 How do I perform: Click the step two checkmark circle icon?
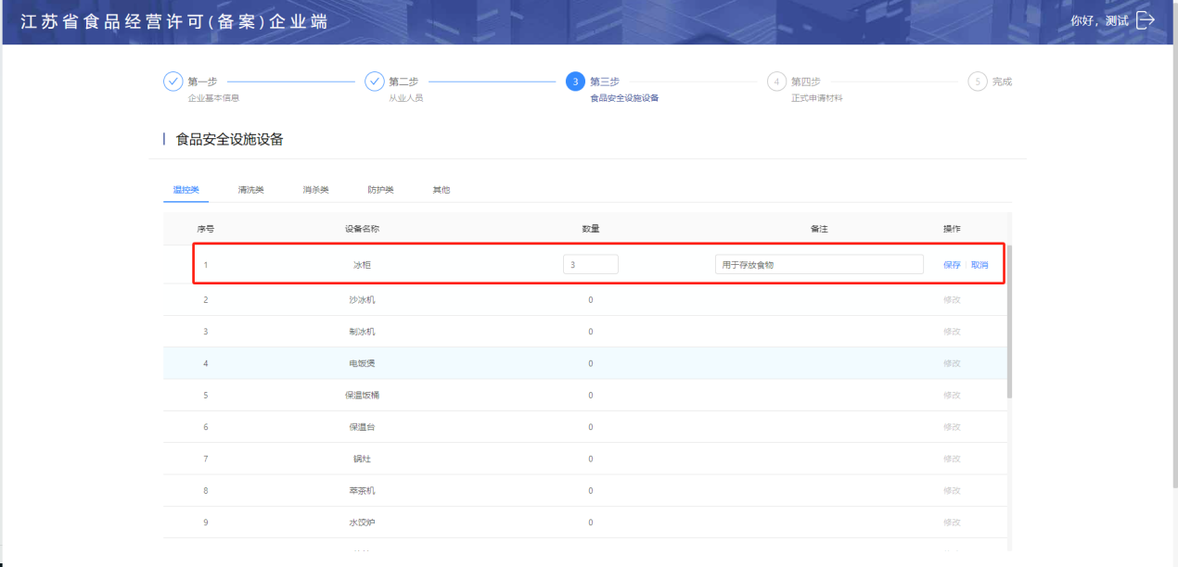[375, 82]
